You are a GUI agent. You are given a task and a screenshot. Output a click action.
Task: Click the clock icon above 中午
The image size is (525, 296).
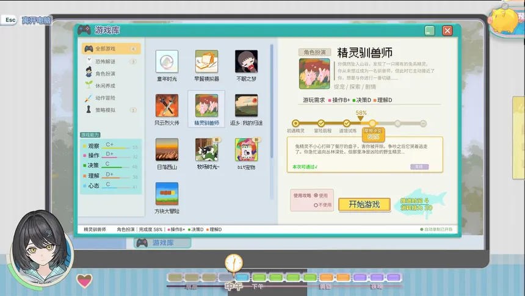(233, 262)
